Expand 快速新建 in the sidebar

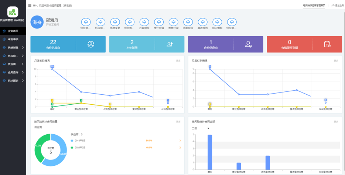[x=13, y=47]
